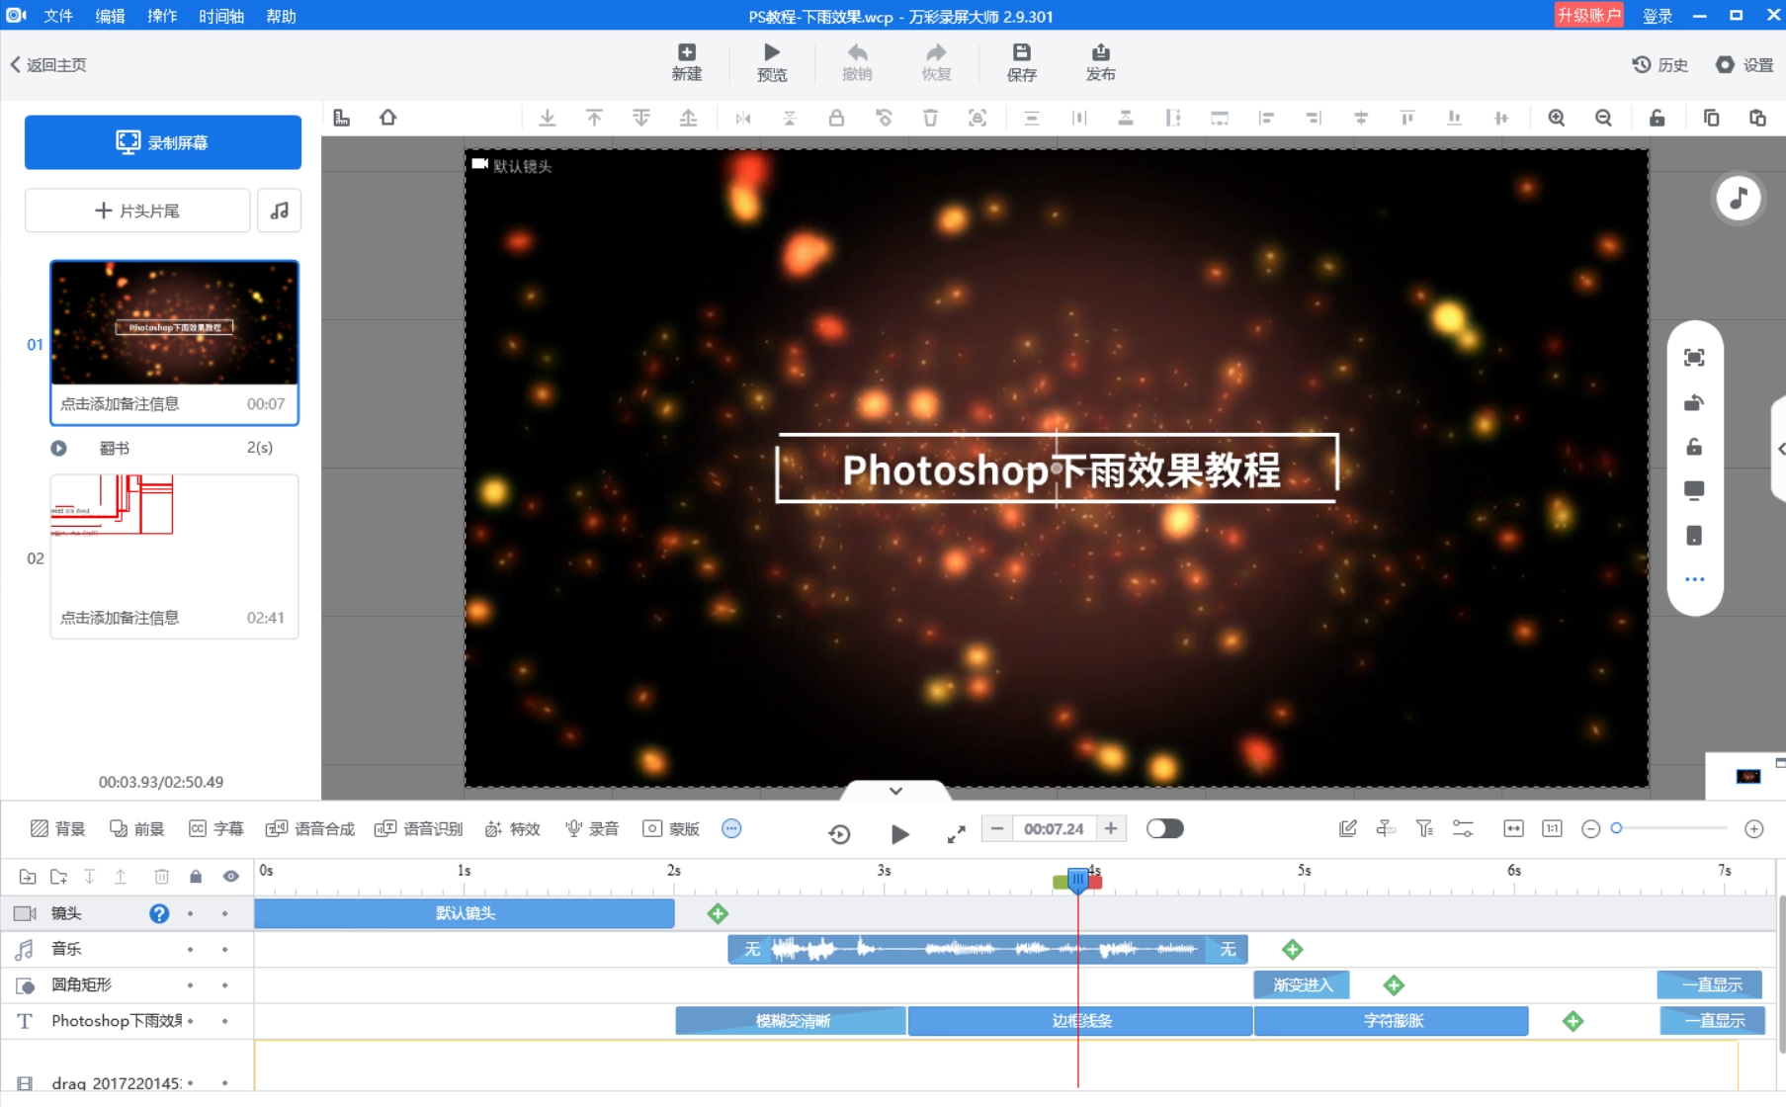Click the 翻书 transition play icon

(58, 448)
